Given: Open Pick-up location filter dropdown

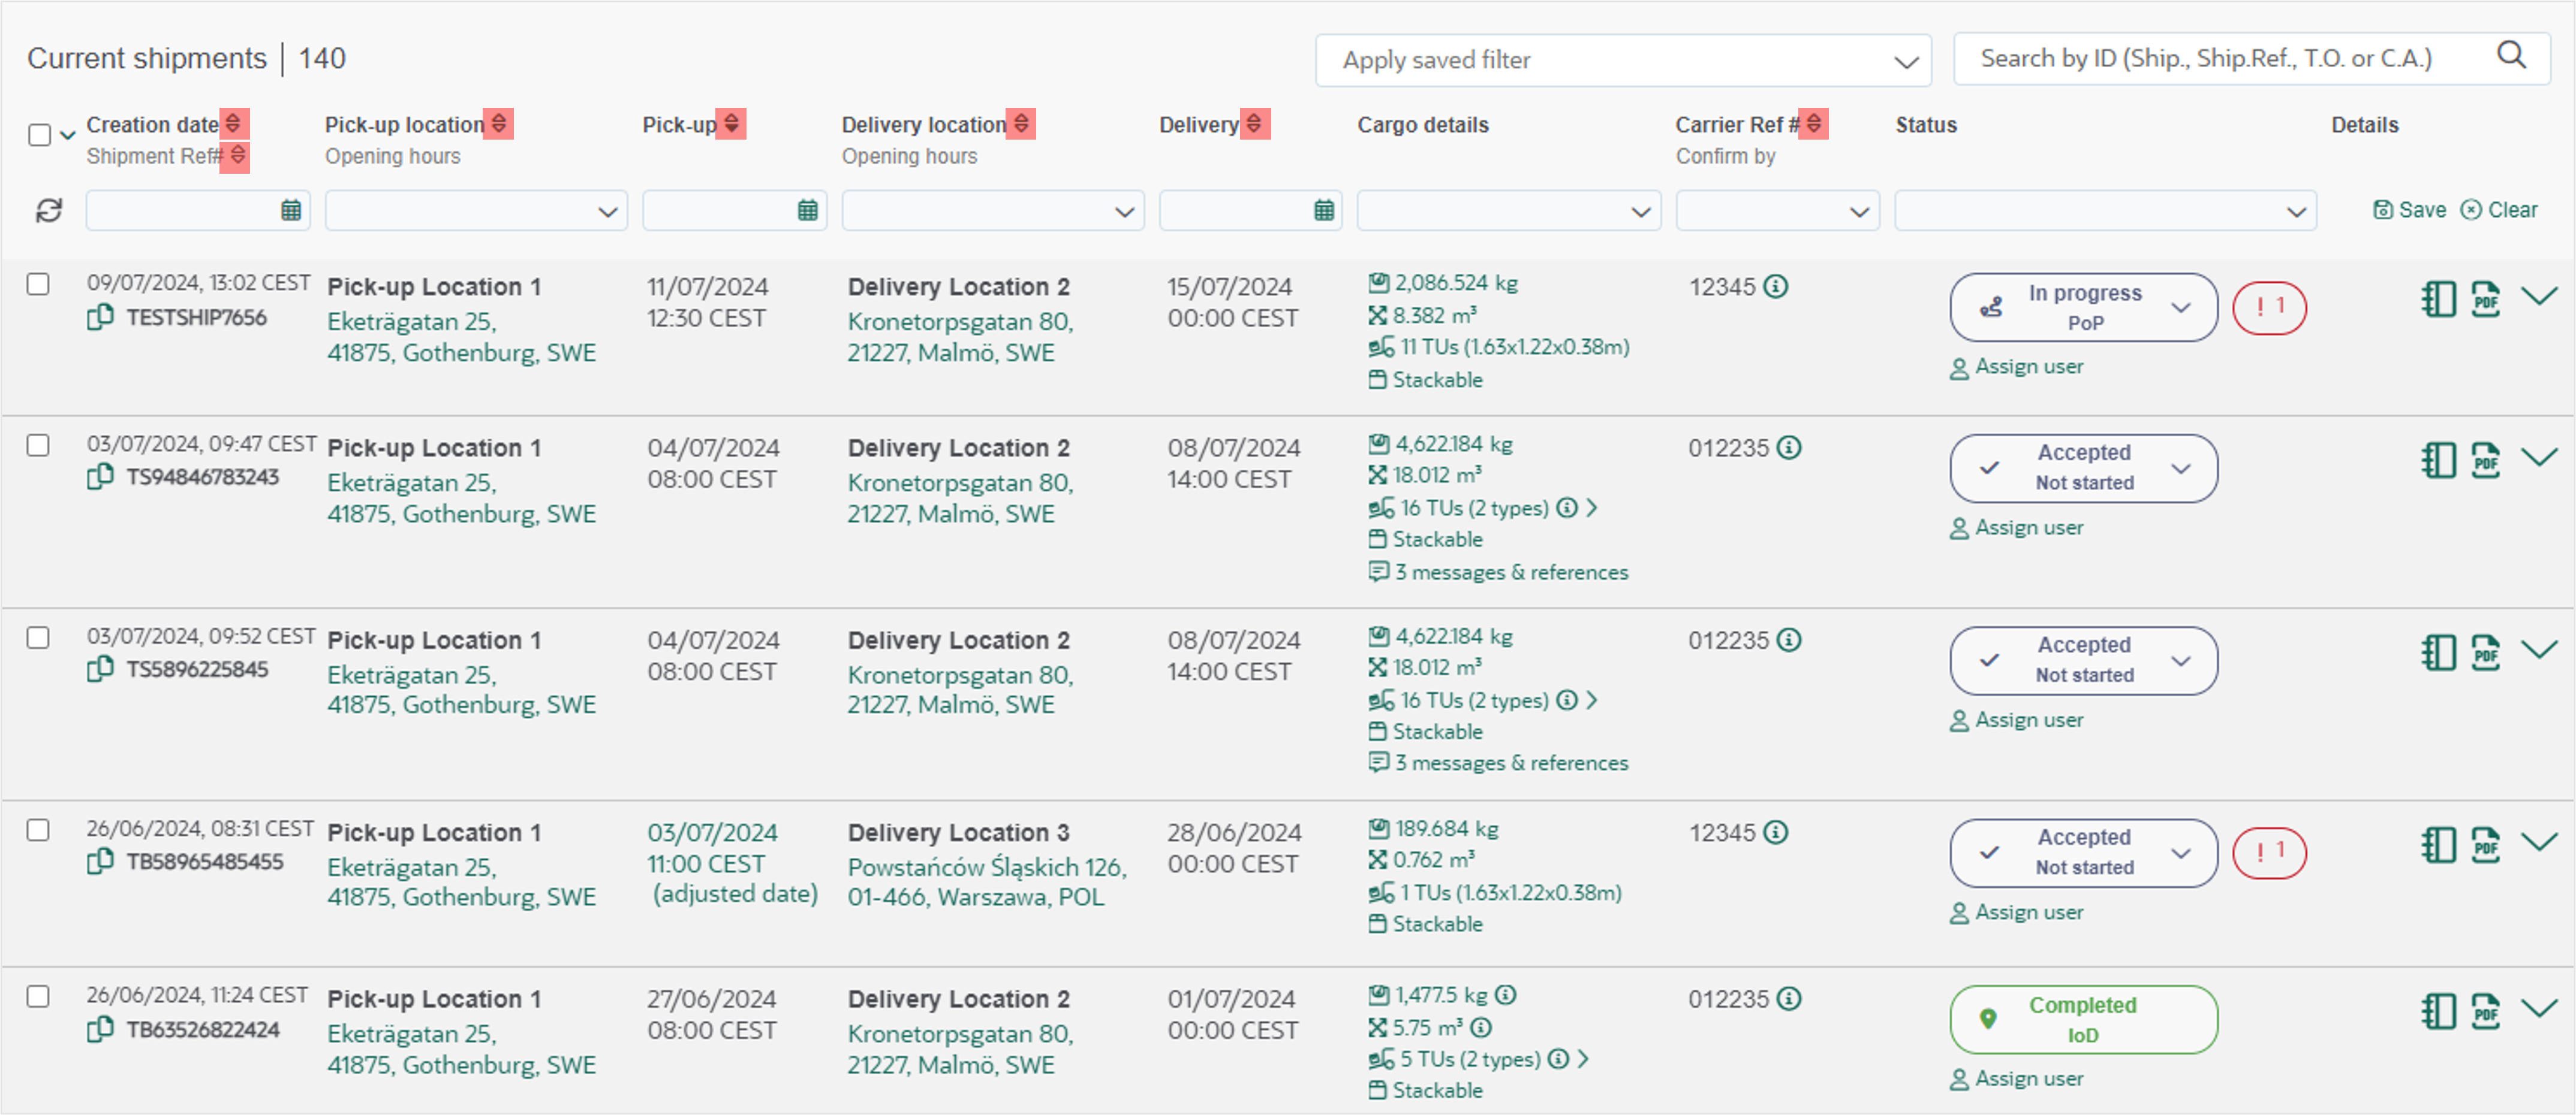Looking at the screenshot, I should coord(476,211).
